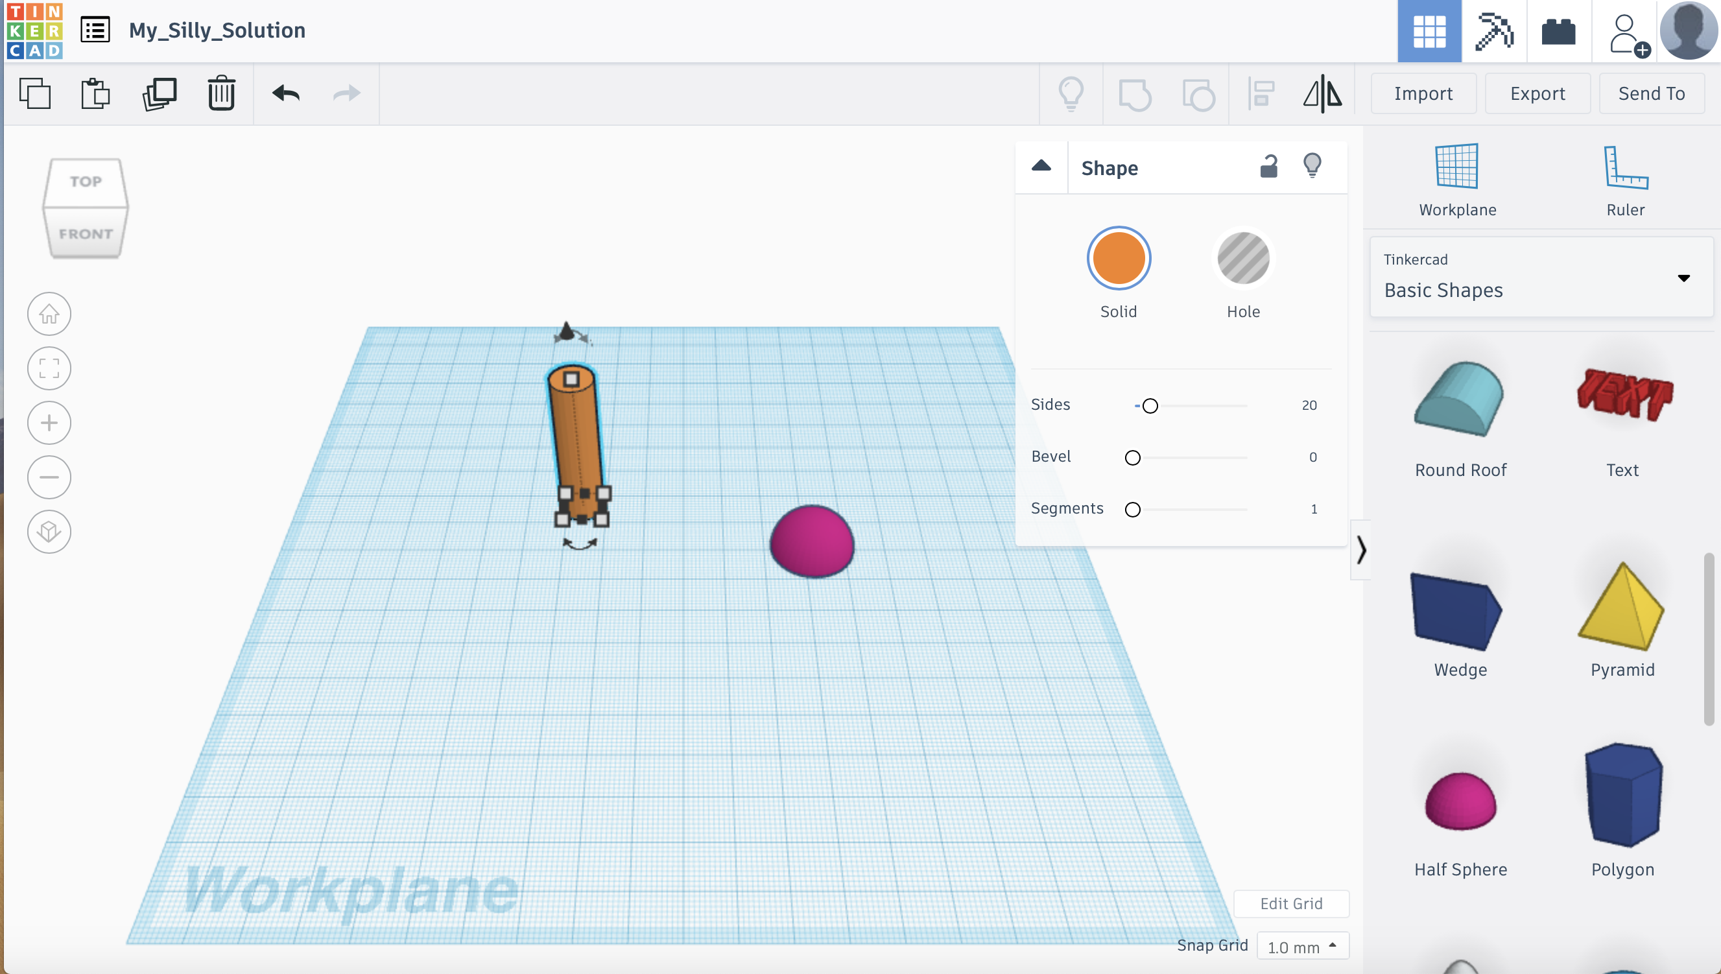This screenshot has height=974, width=1721.
Task: Toggle Solid shape type
Action: pyautogui.click(x=1119, y=257)
